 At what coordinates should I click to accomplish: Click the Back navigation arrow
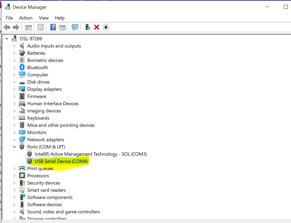point(7,27)
